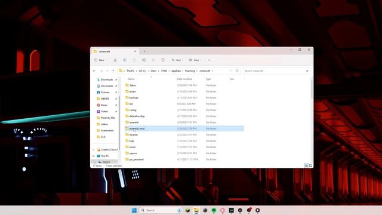Click the Share icon in toolbar
This screenshot has width=382, height=215.
point(153,60)
